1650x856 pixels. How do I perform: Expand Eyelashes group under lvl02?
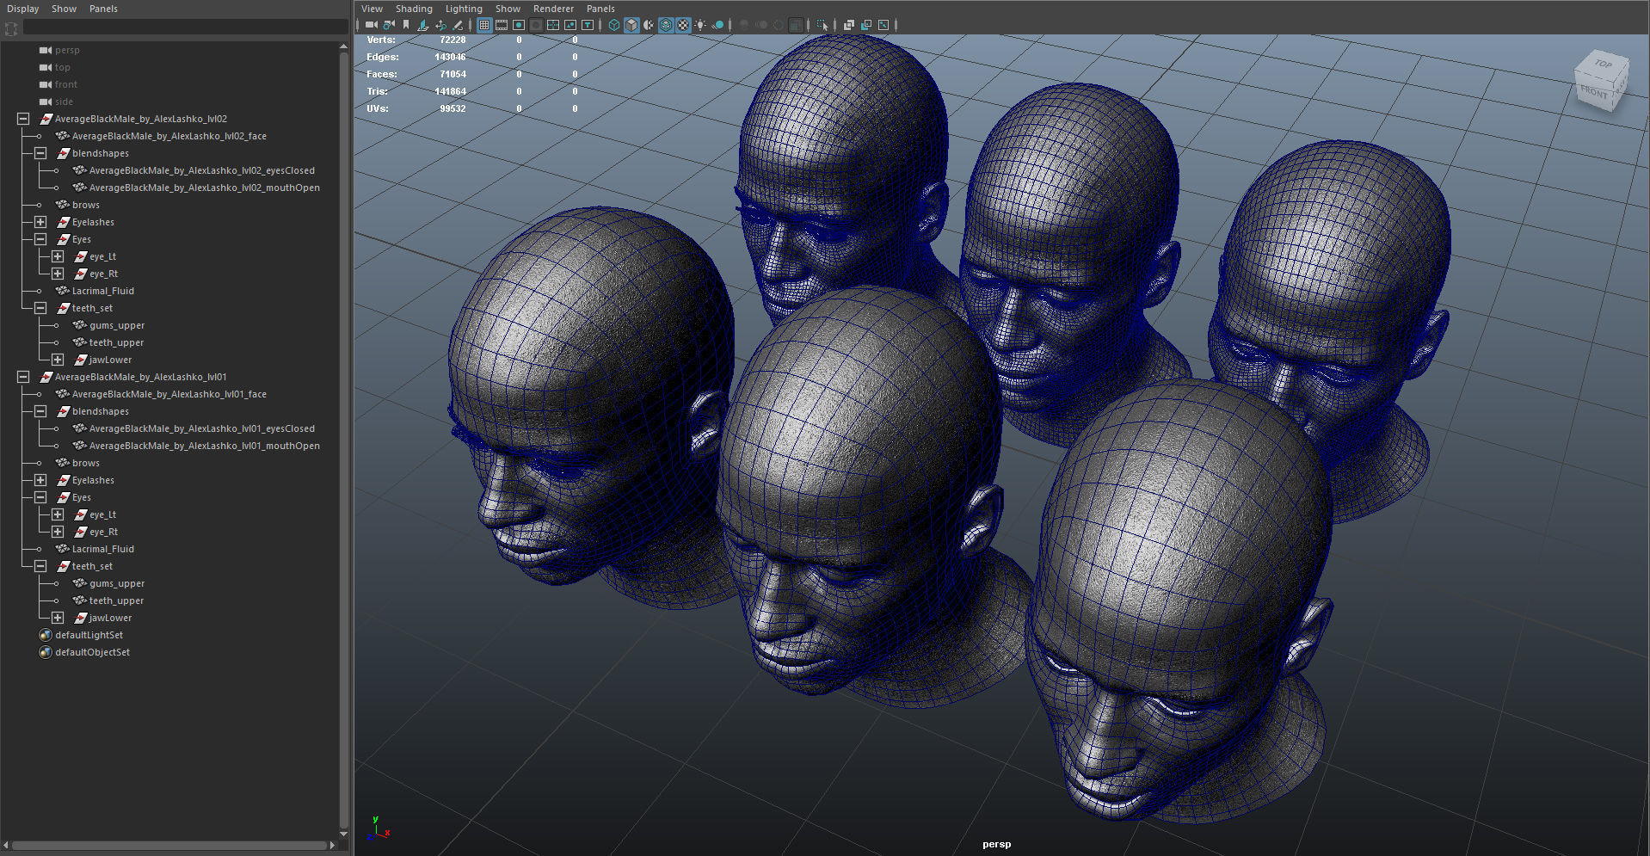(x=40, y=222)
